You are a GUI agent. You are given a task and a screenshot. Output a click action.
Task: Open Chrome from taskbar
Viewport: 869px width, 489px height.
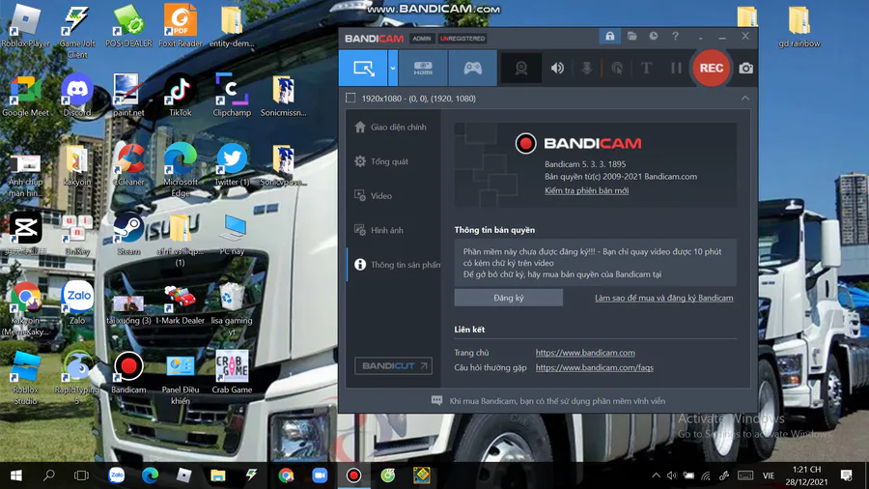pos(286,475)
